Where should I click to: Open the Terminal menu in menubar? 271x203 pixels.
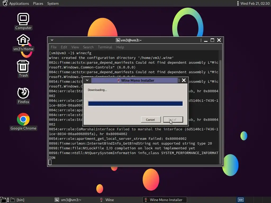105,47
